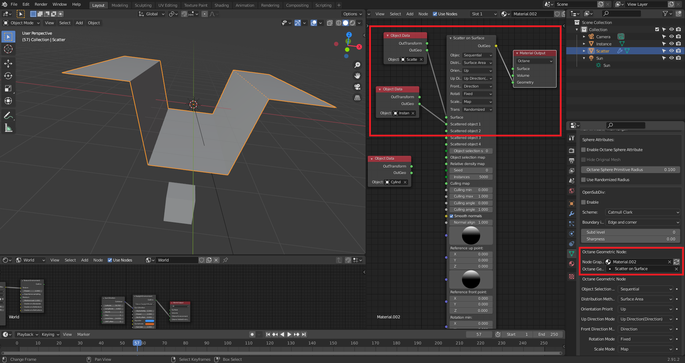This screenshot has height=363, width=685.
Task: Activate the Rotate tool
Action: pyautogui.click(x=8, y=76)
